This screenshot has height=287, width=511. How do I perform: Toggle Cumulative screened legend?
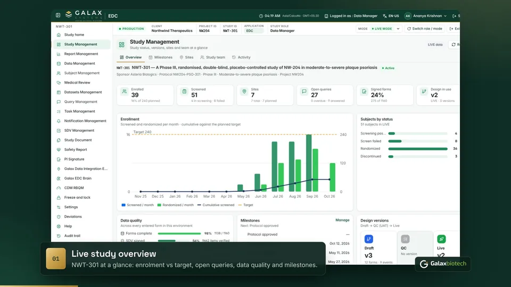(x=216, y=205)
